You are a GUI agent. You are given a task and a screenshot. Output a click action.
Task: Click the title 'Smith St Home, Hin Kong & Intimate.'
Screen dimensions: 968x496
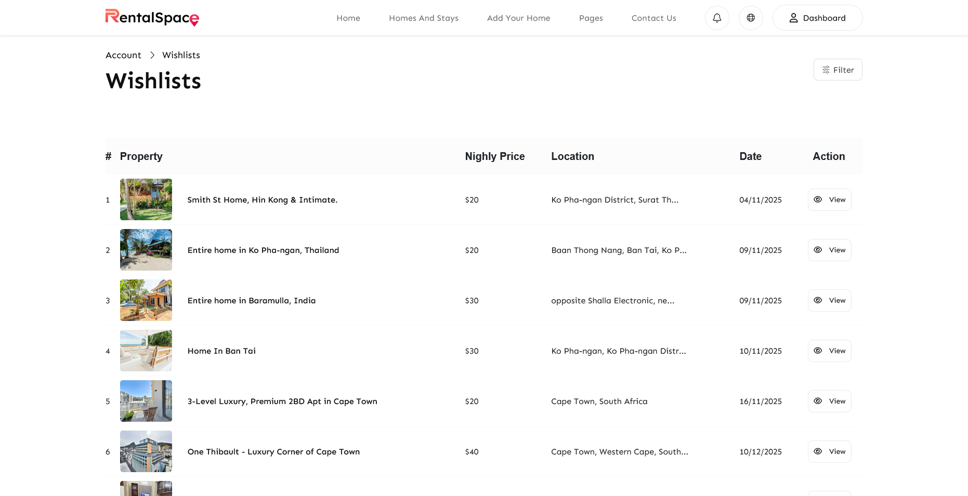263,200
